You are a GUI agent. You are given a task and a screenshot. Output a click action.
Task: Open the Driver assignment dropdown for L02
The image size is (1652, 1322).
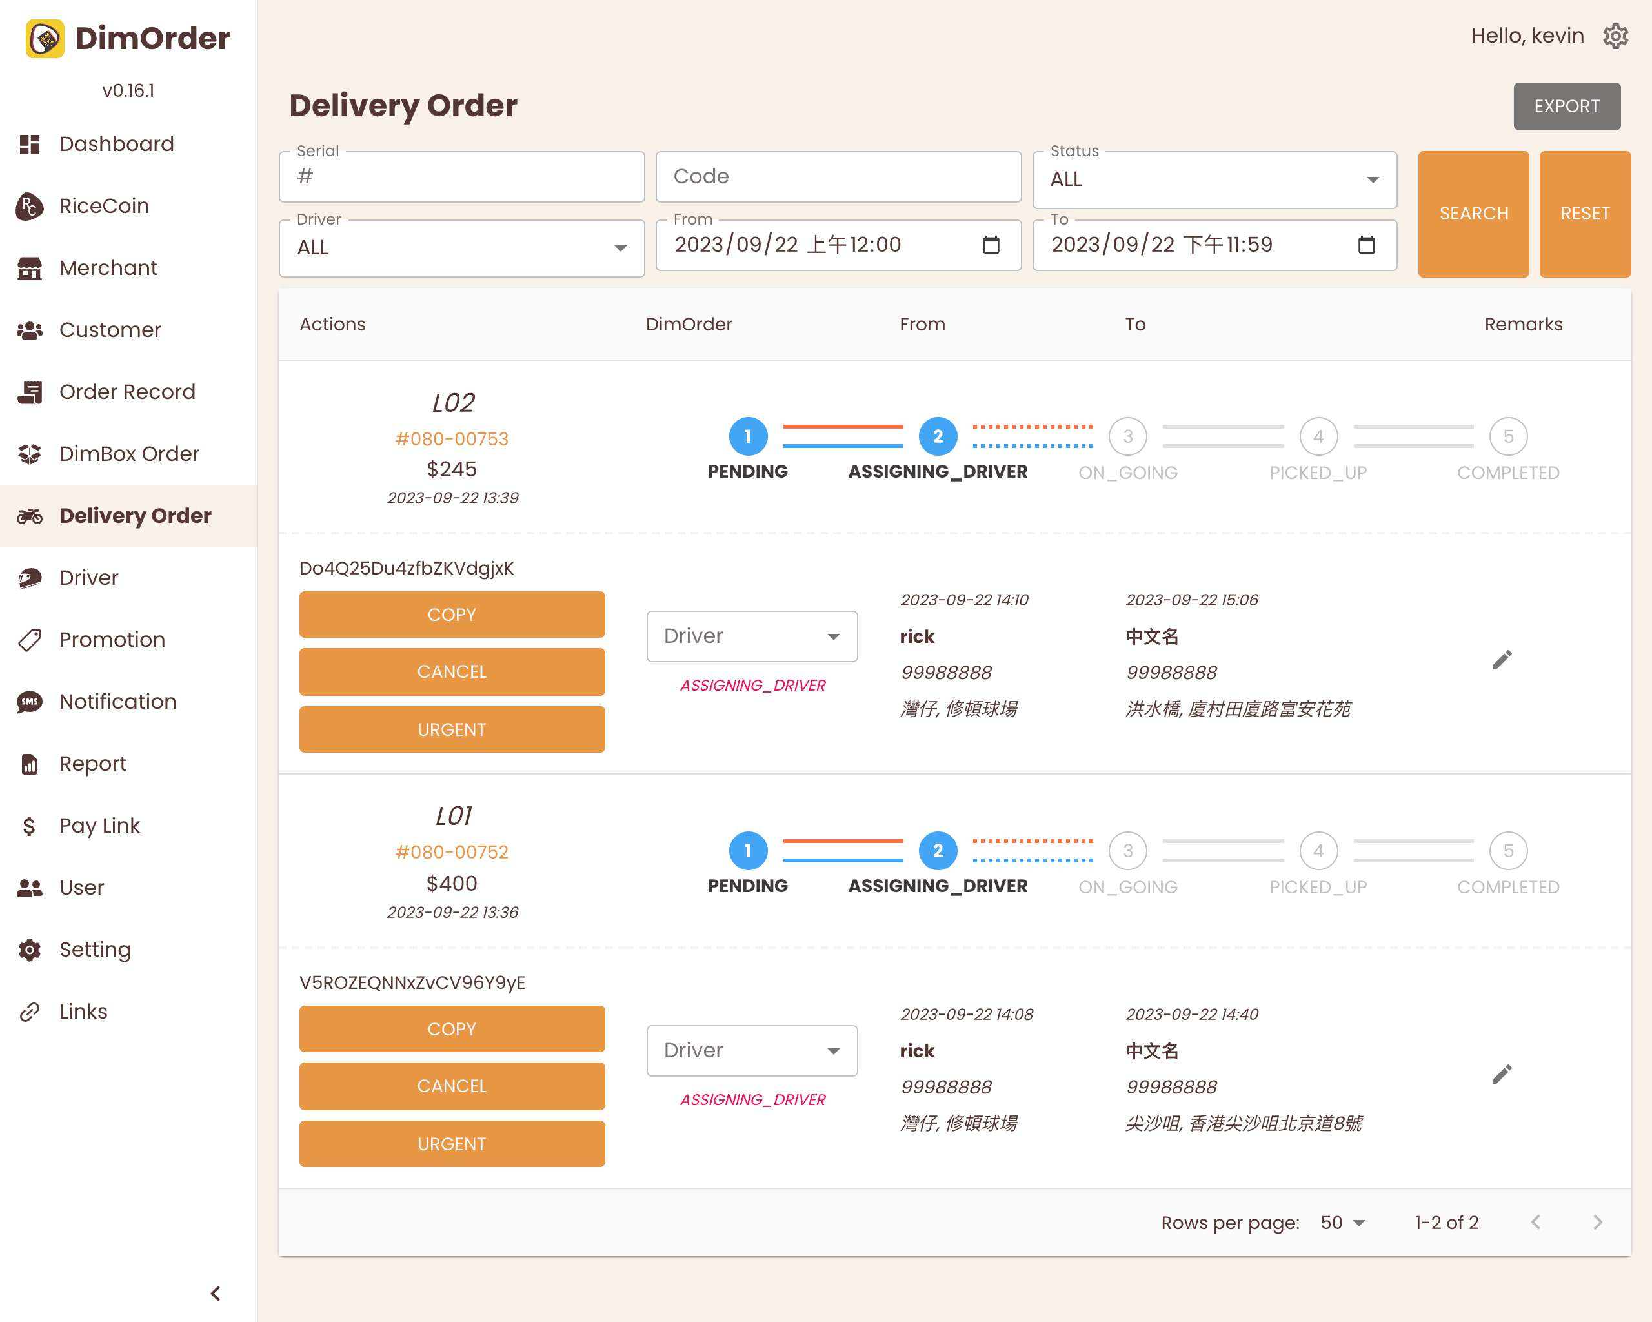(752, 636)
